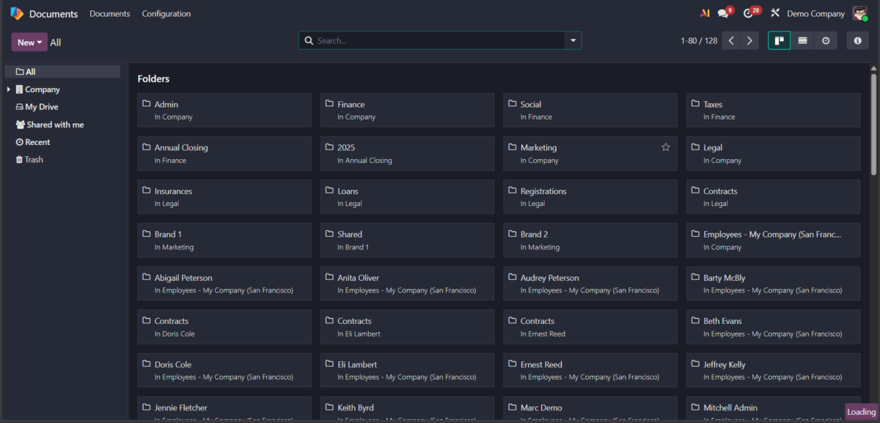
Task: Open the New button dropdown
Action: (x=29, y=43)
